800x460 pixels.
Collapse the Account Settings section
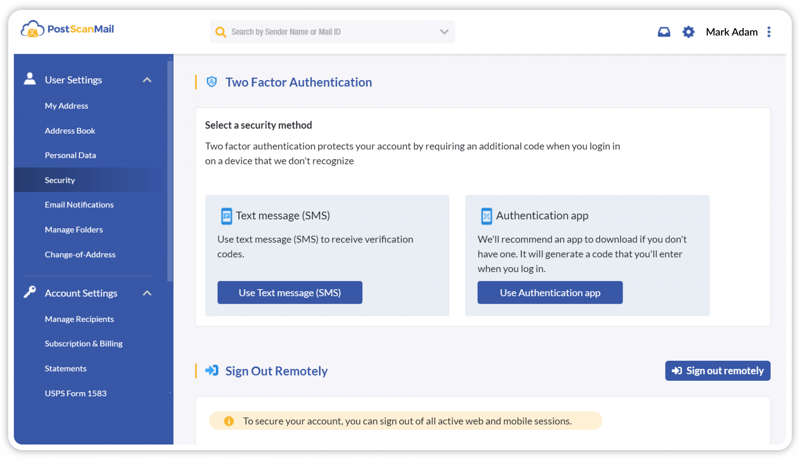(147, 293)
